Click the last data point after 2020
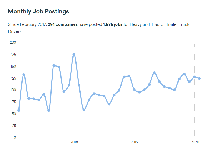The image size is (207, 152). [x=199, y=78]
